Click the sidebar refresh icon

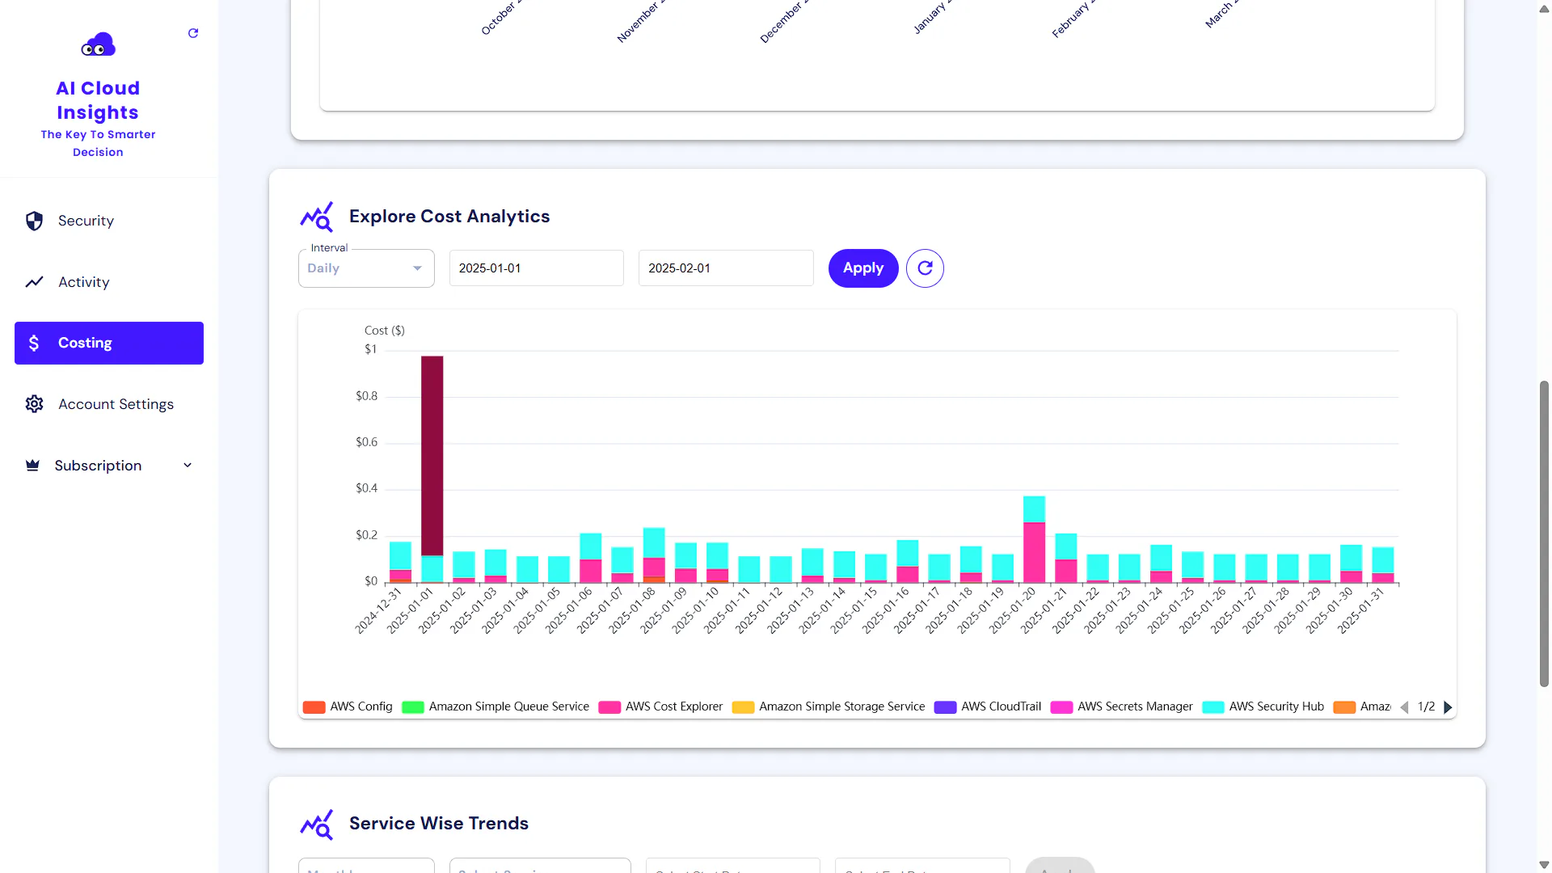pos(193,33)
